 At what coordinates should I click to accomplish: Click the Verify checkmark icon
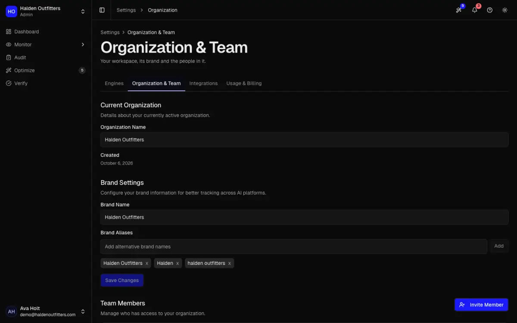(x=9, y=83)
